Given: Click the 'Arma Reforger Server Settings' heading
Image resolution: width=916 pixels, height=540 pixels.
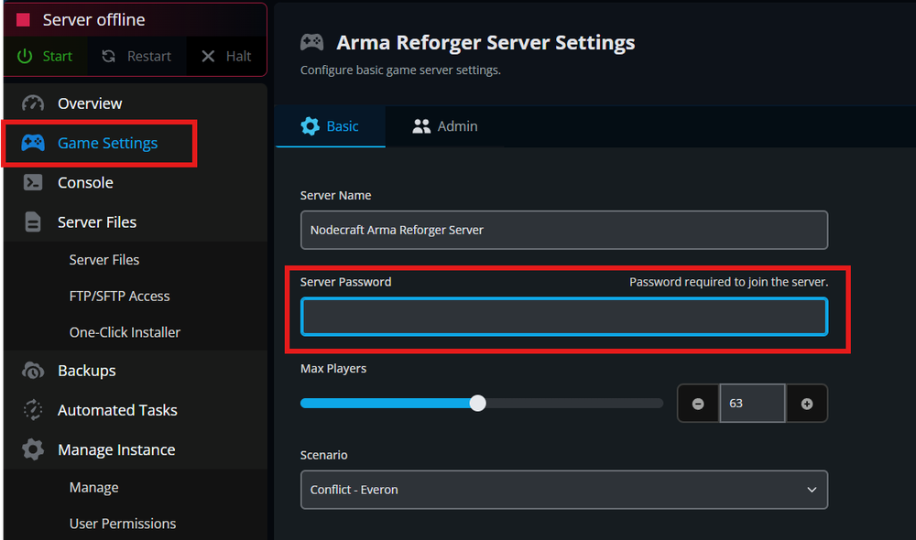Looking at the screenshot, I should (485, 43).
